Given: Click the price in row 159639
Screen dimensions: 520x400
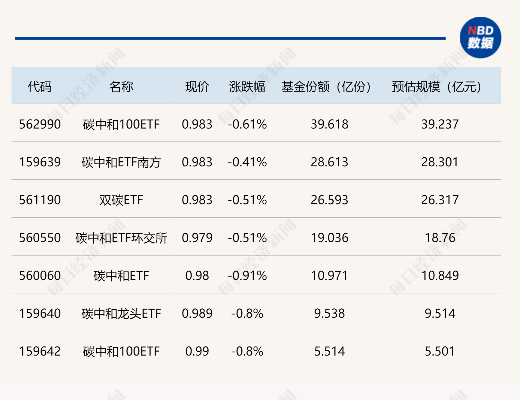Looking at the screenshot, I should coord(197,162).
